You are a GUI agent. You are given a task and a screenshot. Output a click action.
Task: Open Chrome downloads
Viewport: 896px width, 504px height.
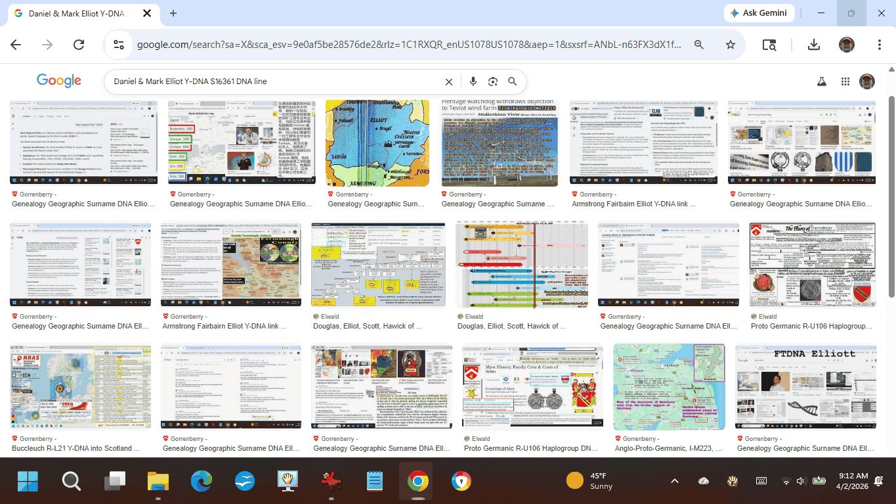[x=813, y=45]
